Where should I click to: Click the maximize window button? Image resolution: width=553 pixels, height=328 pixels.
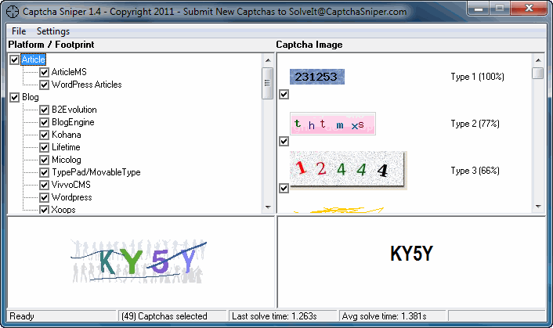(500, 9)
